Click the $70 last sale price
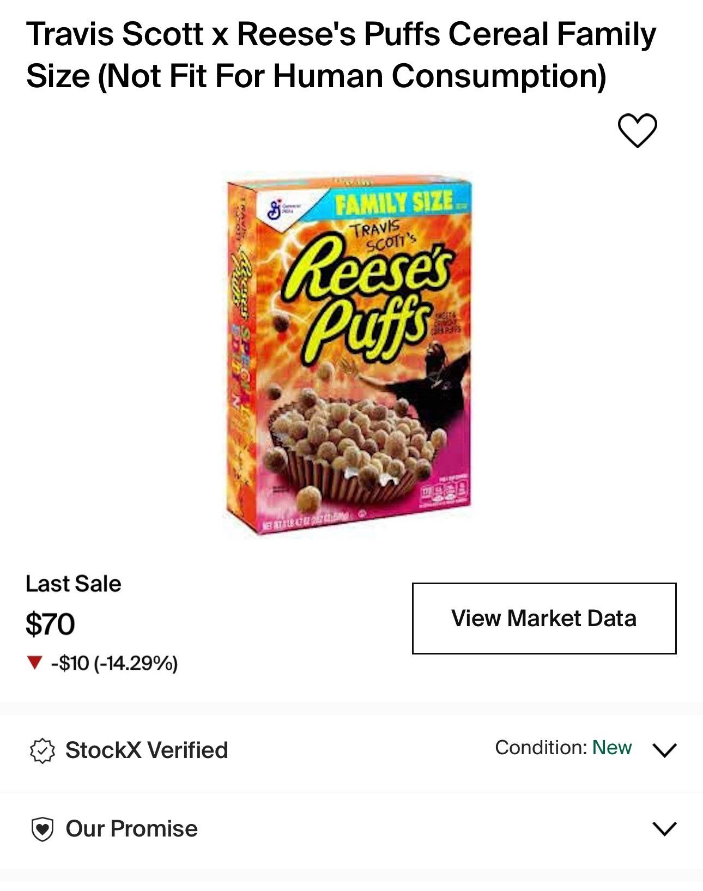Screen dimensions: 703x891 [50, 624]
